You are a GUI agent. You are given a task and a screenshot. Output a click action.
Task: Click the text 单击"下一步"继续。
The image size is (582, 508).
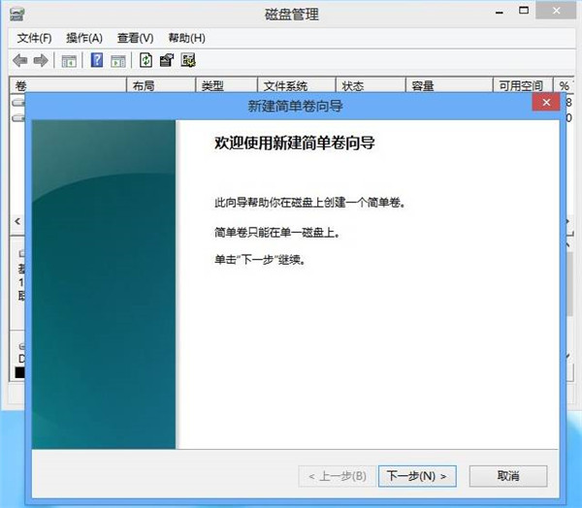260,260
